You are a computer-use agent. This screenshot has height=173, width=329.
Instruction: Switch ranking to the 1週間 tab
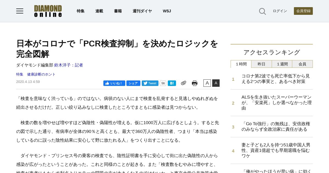pos(282,64)
